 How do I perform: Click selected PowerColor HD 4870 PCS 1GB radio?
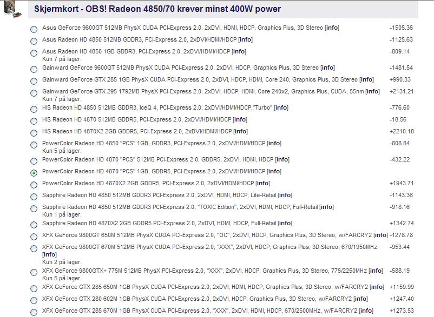(34, 173)
